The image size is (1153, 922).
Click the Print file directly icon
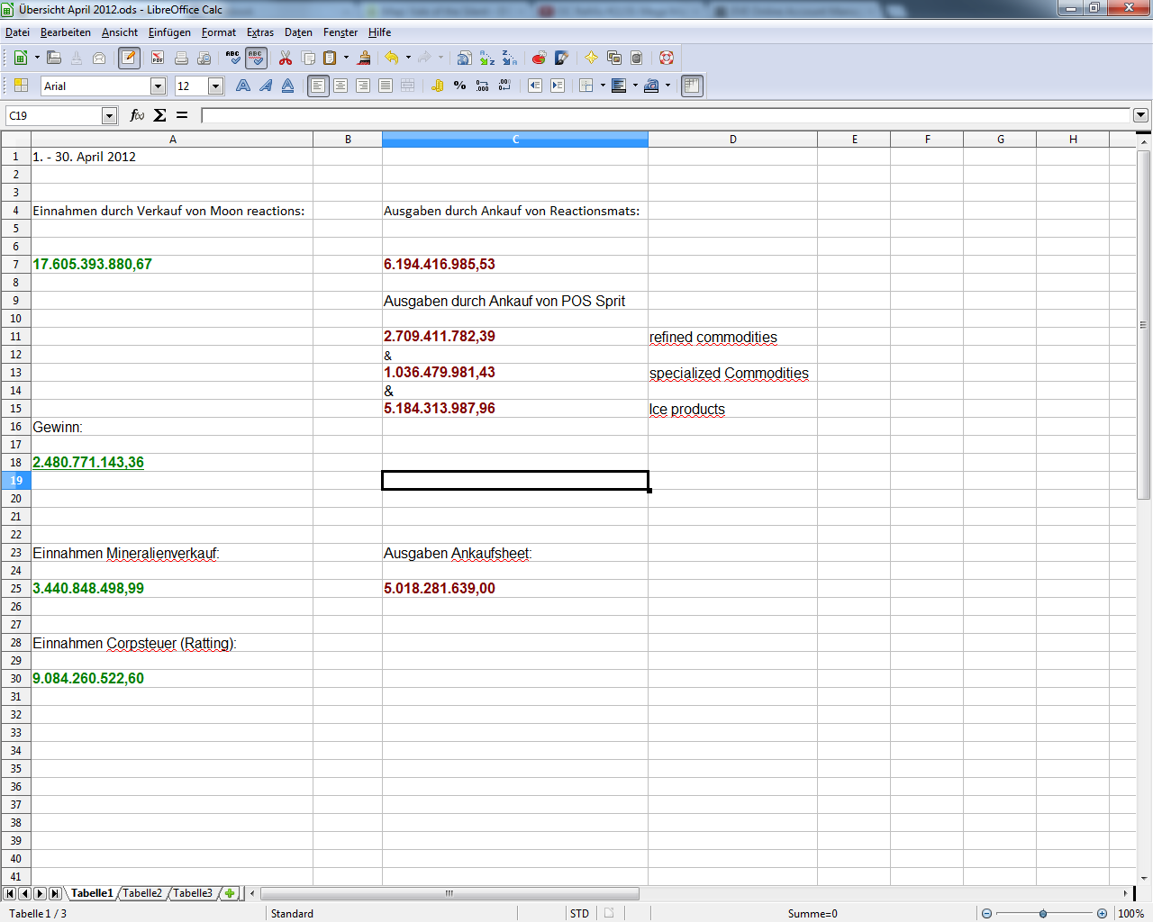tap(181, 58)
